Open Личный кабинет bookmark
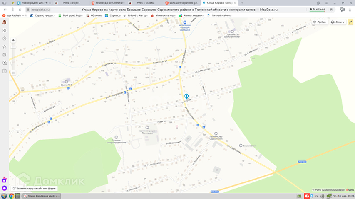Image resolution: width=355 pixels, height=199 pixels. [219, 15]
